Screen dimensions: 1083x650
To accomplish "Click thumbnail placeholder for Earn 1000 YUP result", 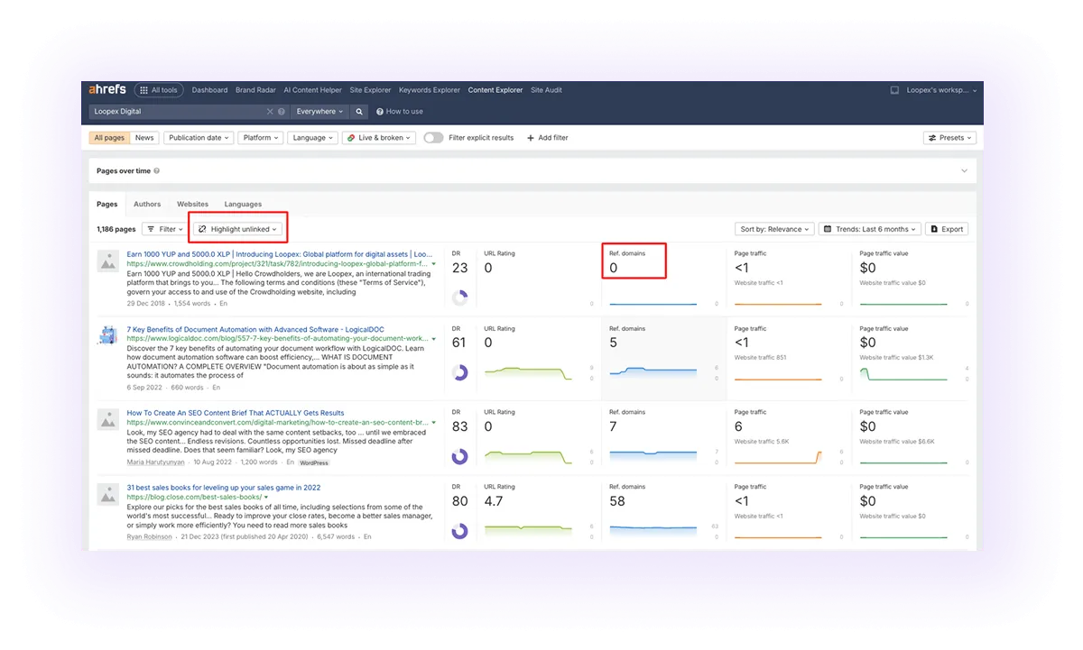I will [x=108, y=261].
